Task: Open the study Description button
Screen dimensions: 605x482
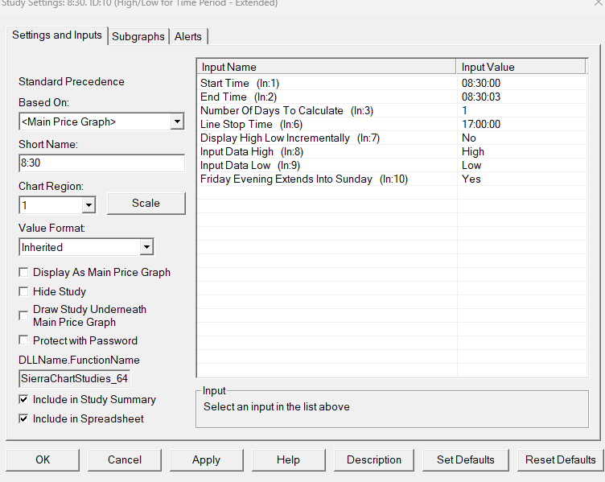Action: click(374, 460)
